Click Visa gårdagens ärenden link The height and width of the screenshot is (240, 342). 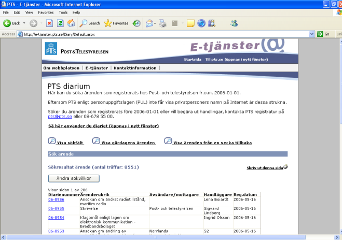[128, 143]
